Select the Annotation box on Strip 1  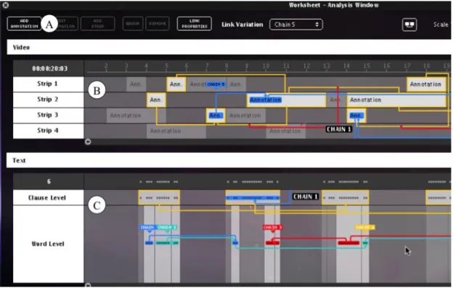(426, 84)
